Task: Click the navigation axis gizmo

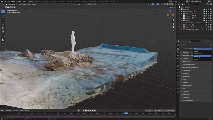Action: tap(170, 14)
